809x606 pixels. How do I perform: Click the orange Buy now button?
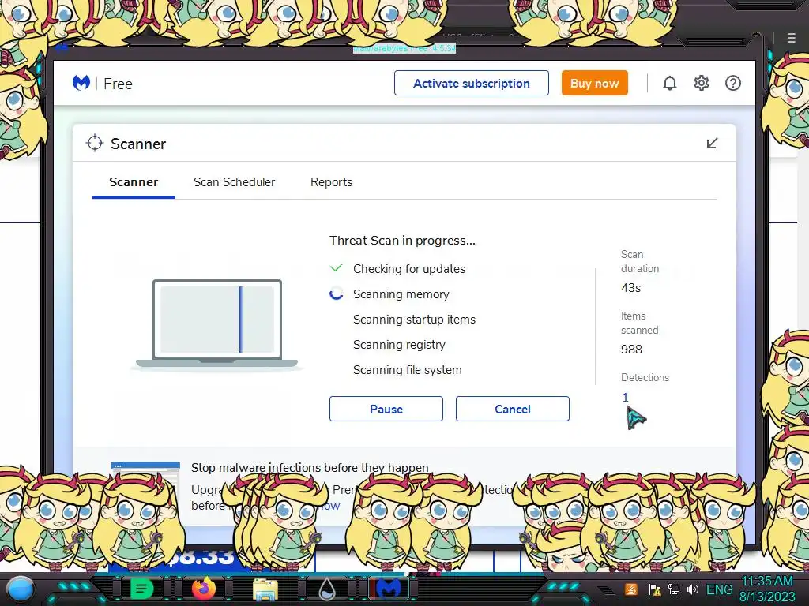click(x=594, y=83)
